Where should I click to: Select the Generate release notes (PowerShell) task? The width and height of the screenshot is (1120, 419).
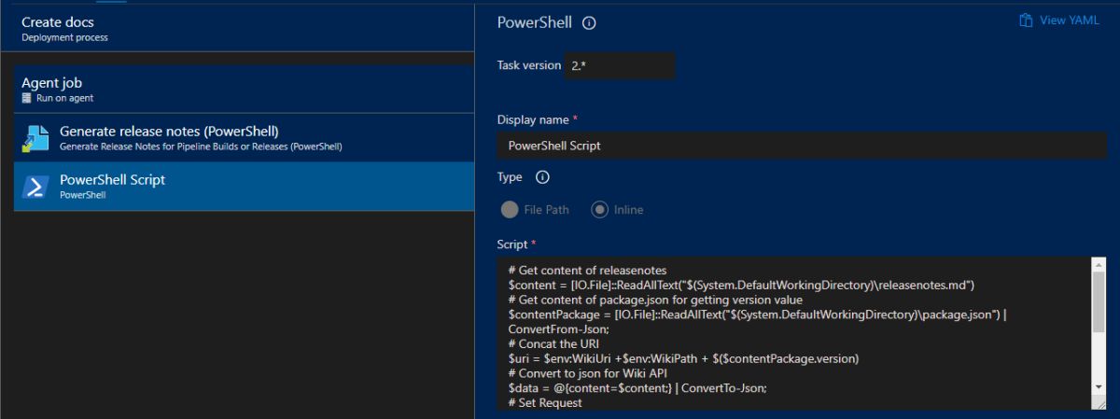click(245, 138)
